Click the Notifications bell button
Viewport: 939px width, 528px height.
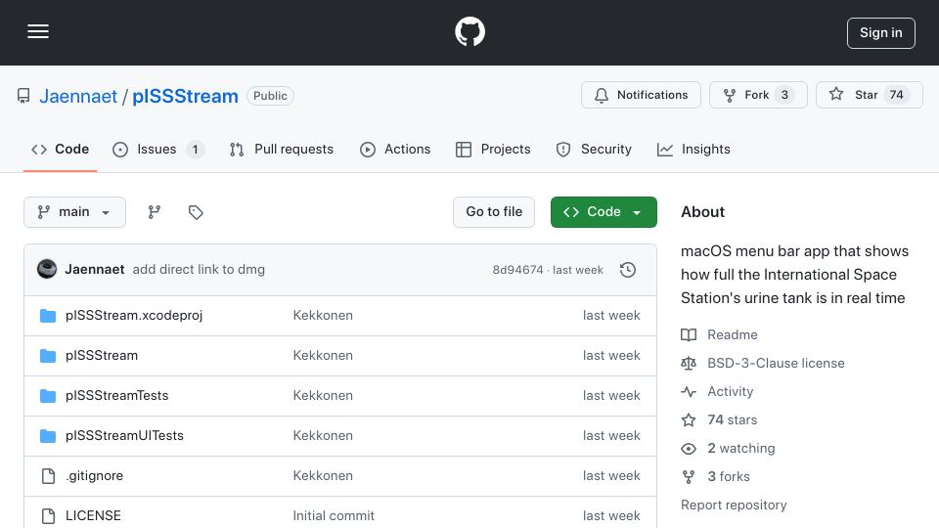[641, 95]
